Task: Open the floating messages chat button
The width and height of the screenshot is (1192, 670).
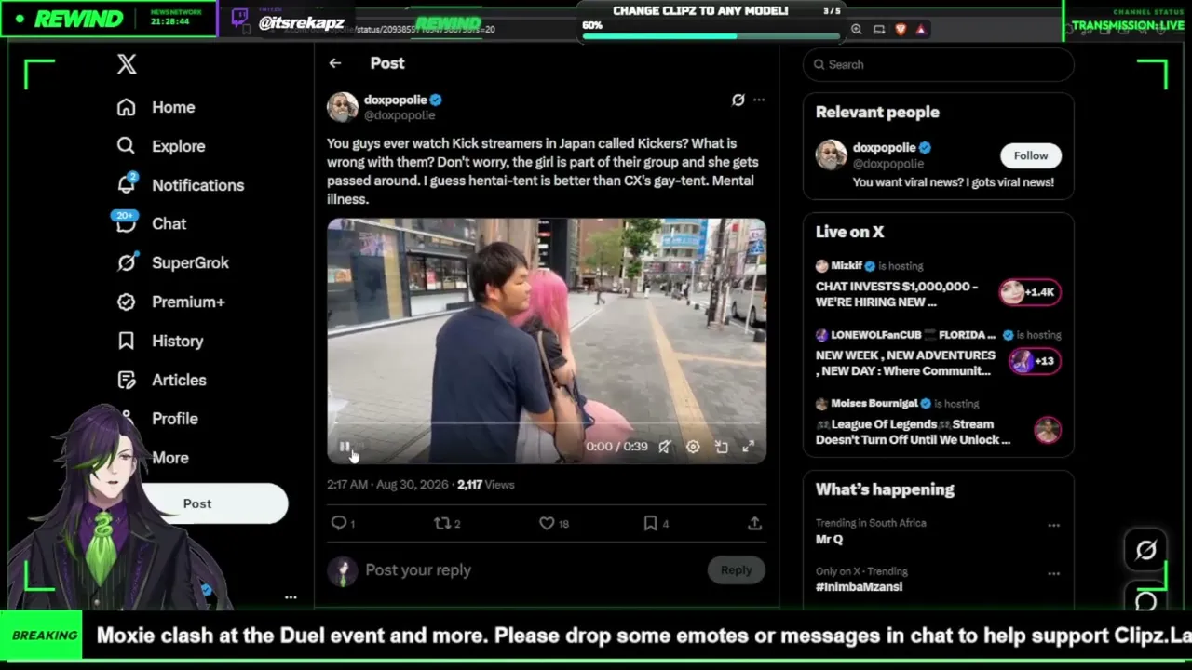Action: click(1146, 601)
